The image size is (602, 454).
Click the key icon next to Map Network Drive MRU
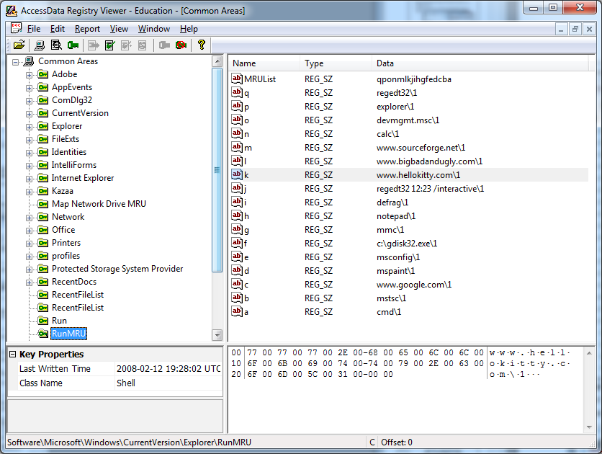(43, 204)
